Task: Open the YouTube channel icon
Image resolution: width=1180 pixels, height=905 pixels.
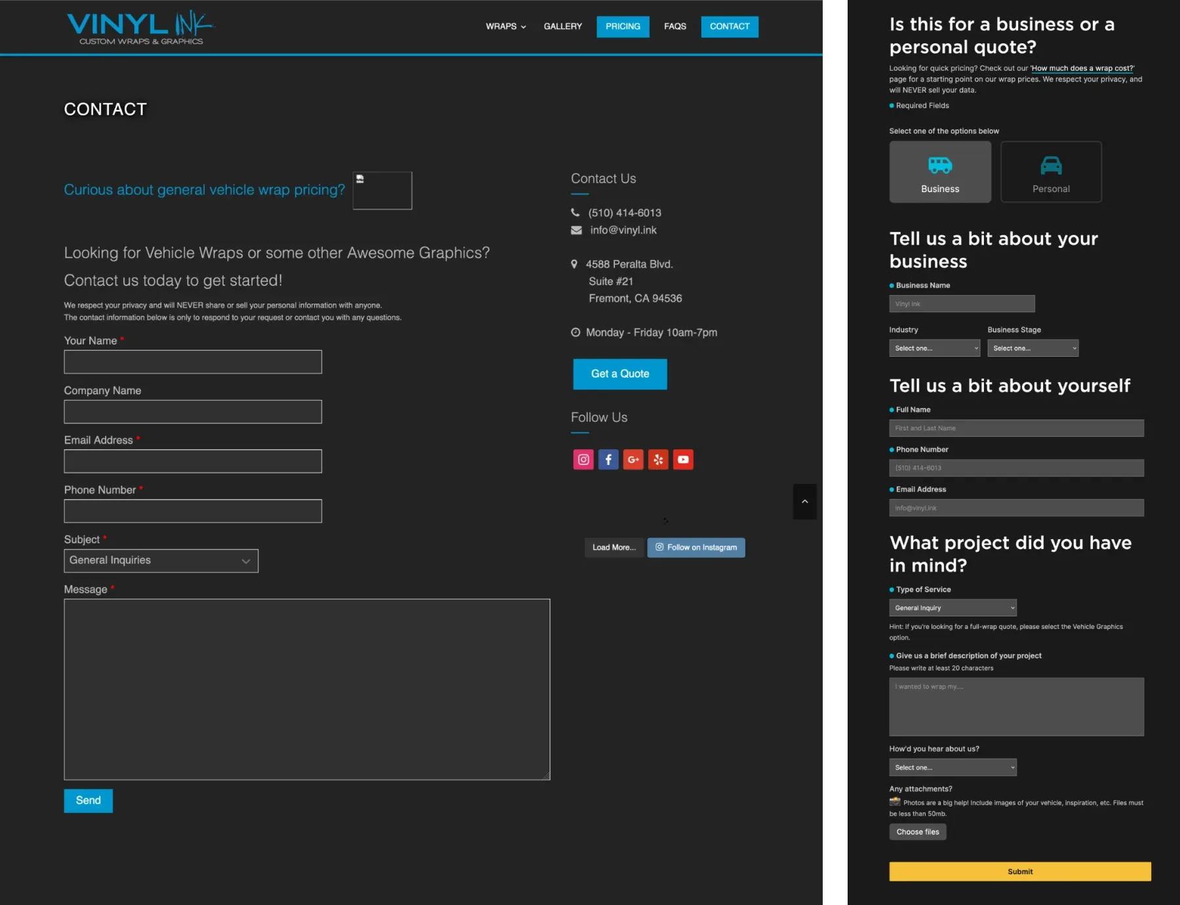Action: tap(682, 459)
